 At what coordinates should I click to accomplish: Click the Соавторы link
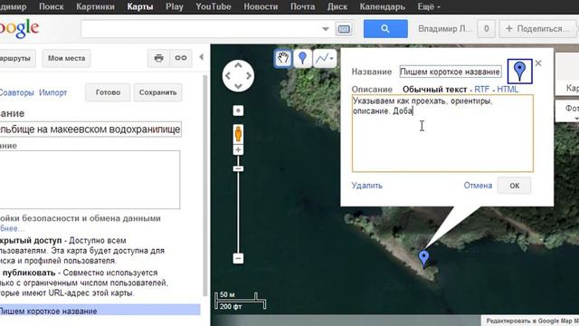[16, 92]
